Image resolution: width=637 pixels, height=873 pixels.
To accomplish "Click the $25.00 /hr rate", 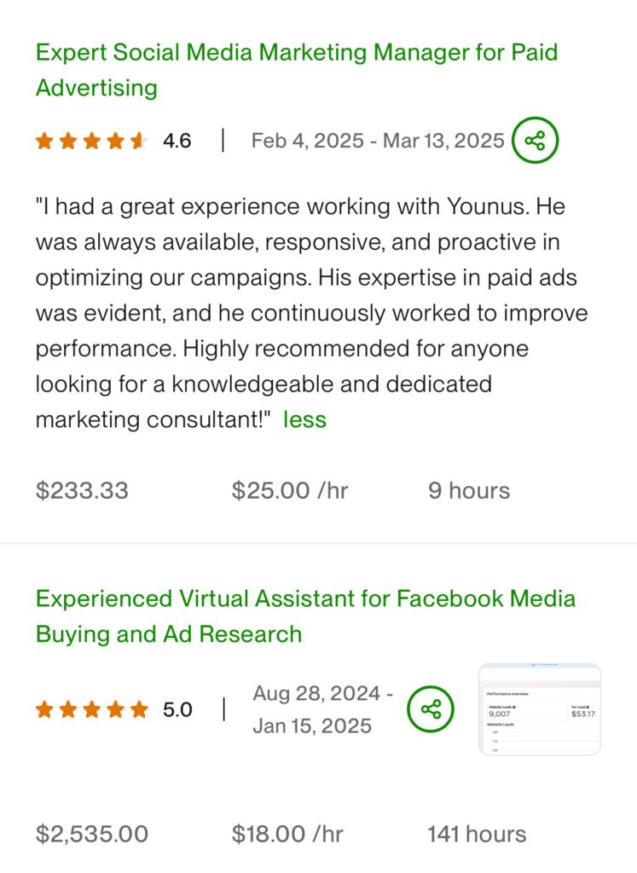I will [x=290, y=490].
